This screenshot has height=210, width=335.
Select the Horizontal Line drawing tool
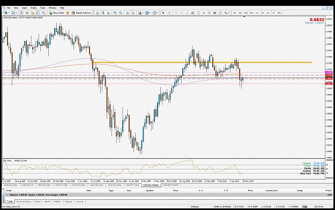coord(182,13)
